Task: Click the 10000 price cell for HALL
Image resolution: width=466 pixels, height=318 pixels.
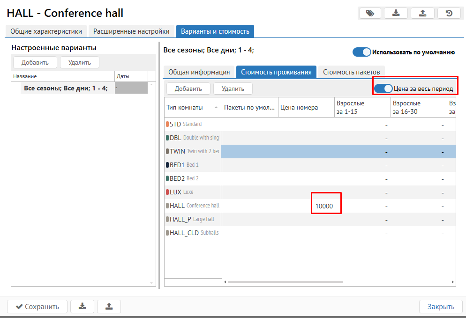Action: (324, 206)
